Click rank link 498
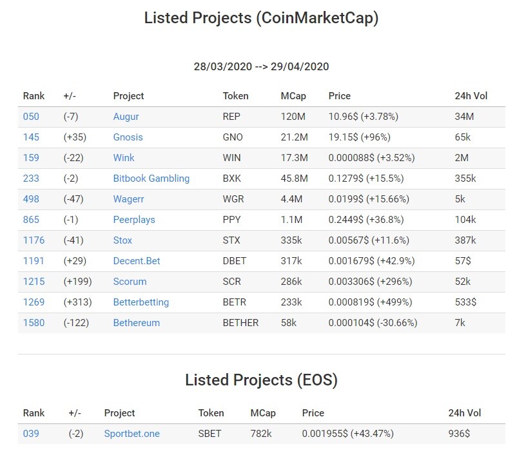 pos(31,199)
